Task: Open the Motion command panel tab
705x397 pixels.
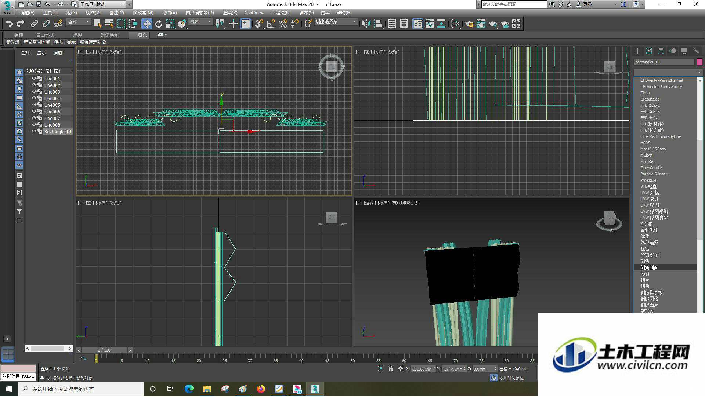Action: click(x=673, y=51)
